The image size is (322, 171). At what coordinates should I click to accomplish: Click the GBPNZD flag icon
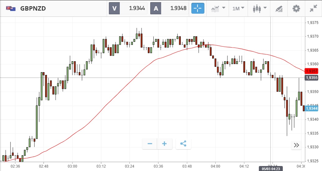[11, 8]
